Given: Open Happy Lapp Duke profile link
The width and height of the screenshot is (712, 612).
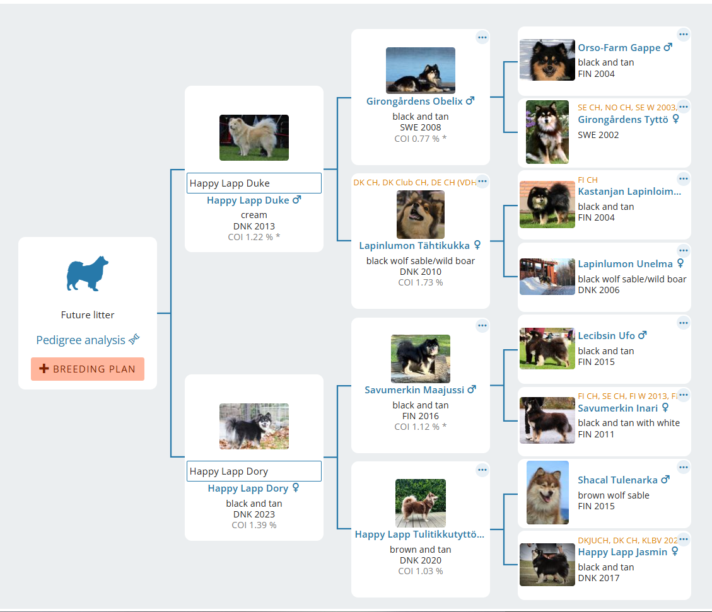Looking at the screenshot, I should 248,200.
